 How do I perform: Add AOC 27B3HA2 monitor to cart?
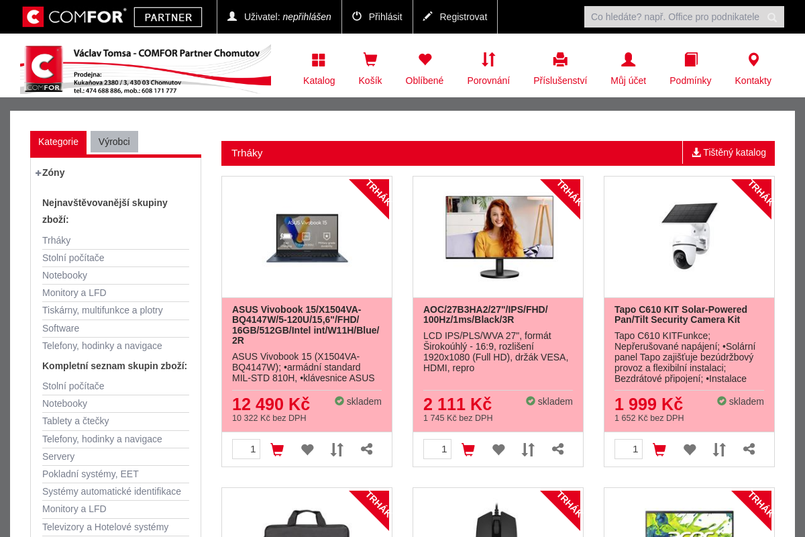468,449
